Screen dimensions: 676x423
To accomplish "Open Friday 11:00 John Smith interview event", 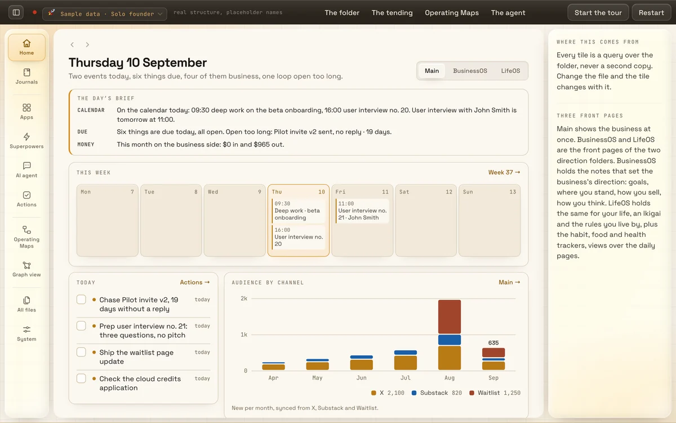I will (362, 211).
